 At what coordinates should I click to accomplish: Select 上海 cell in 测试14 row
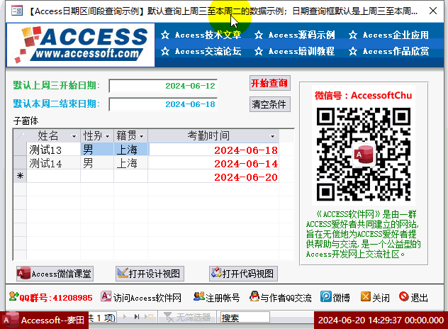pos(131,163)
